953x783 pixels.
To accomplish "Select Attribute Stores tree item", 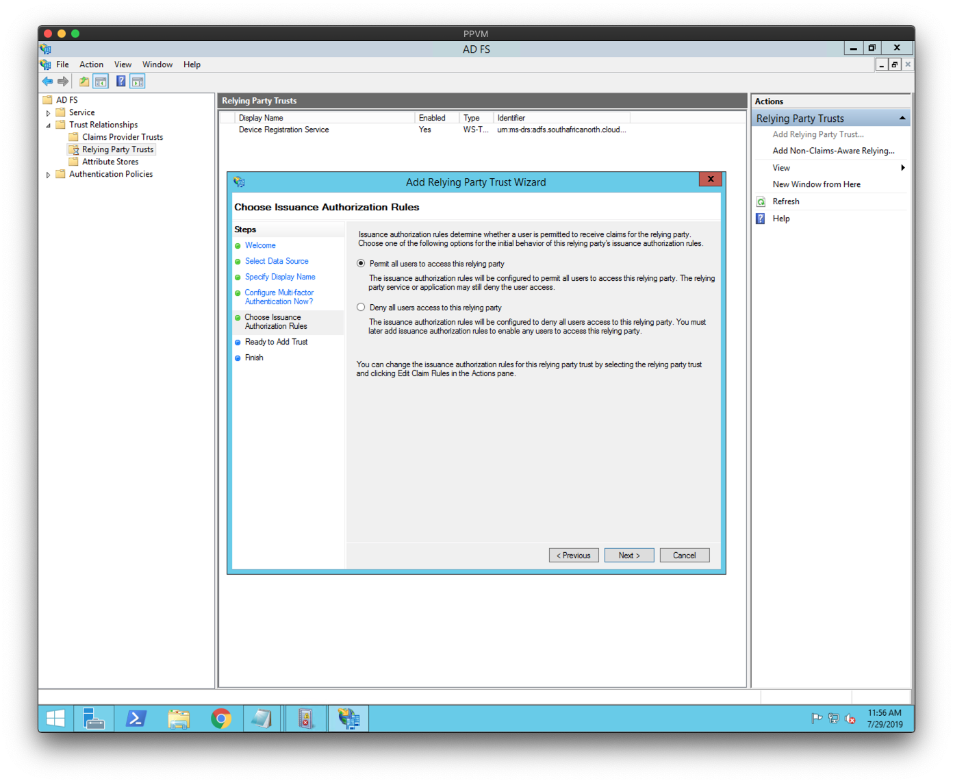I will tap(110, 162).
